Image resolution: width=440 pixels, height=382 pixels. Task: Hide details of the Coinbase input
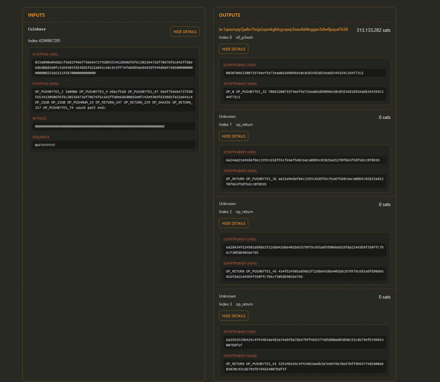(185, 32)
